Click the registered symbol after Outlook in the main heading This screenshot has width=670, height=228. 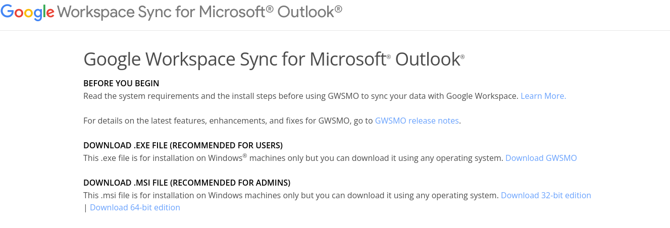click(462, 56)
